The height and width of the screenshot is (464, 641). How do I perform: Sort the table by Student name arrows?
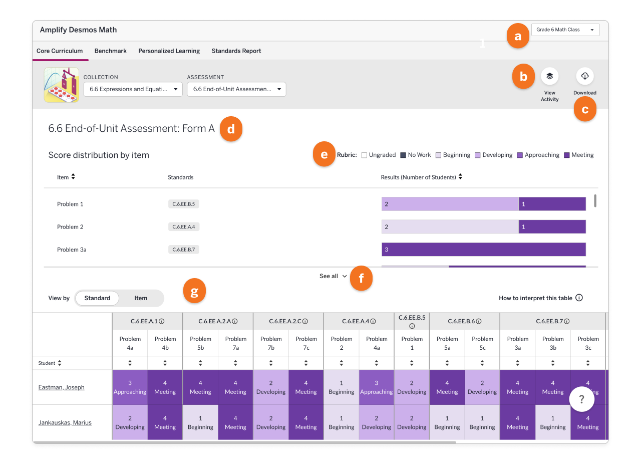pyautogui.click(x=60, y=363)
